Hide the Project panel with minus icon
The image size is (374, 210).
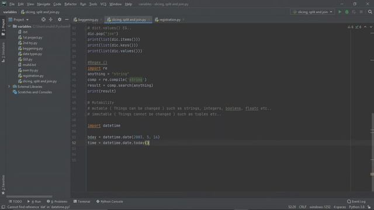(67, 19)
